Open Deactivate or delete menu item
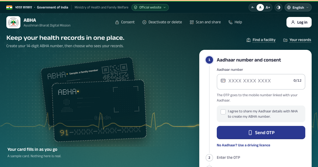 click(x=162, y=22)
